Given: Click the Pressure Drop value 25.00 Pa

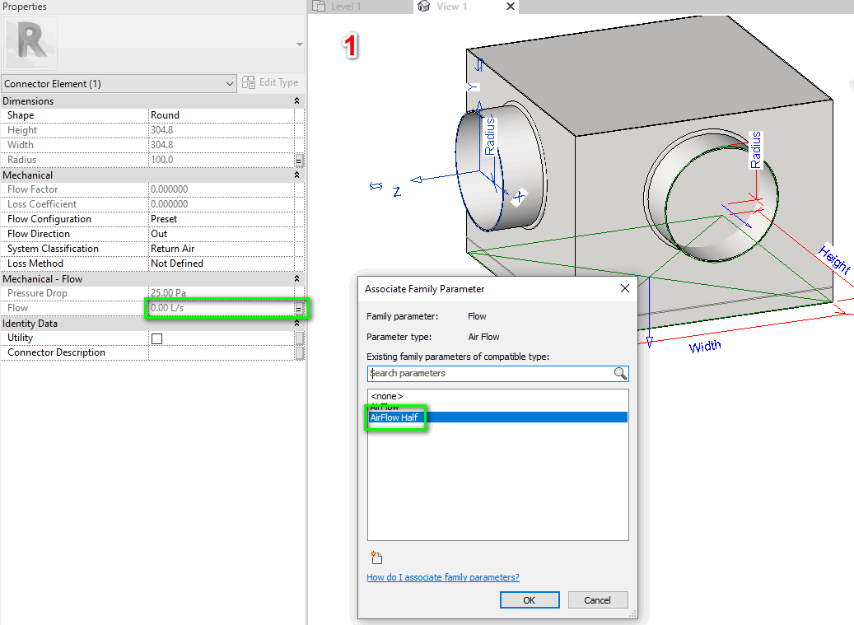Looking at the screenshot, I should 222,293.
